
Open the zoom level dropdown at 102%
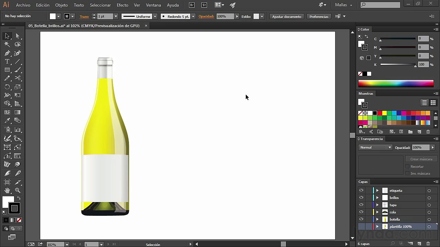pyautogui.click(x=67, y=245)
